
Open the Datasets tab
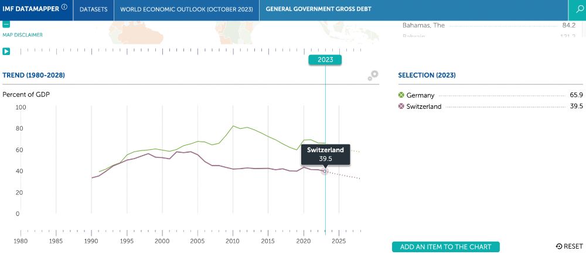[x=93, y=9]
